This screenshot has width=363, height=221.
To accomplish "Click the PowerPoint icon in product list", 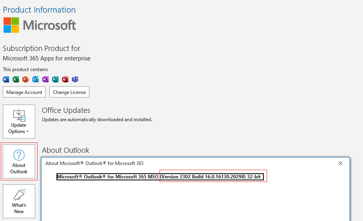I will click(x=26, y=79).
